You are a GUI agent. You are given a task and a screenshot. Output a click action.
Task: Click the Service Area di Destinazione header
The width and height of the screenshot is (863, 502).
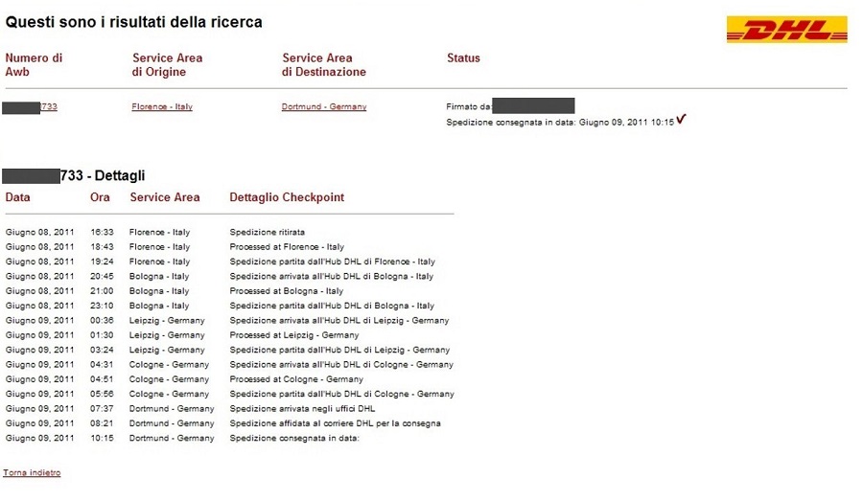click(x=324, y=64)
